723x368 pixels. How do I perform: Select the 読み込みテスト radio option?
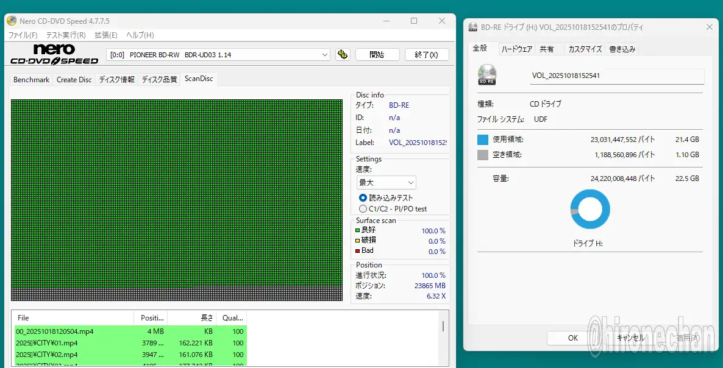[363, 197]
